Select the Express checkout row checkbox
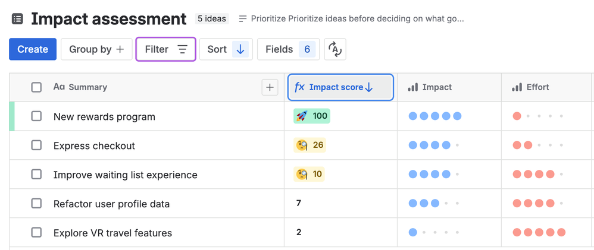The image size is (594, 250). 36,145
